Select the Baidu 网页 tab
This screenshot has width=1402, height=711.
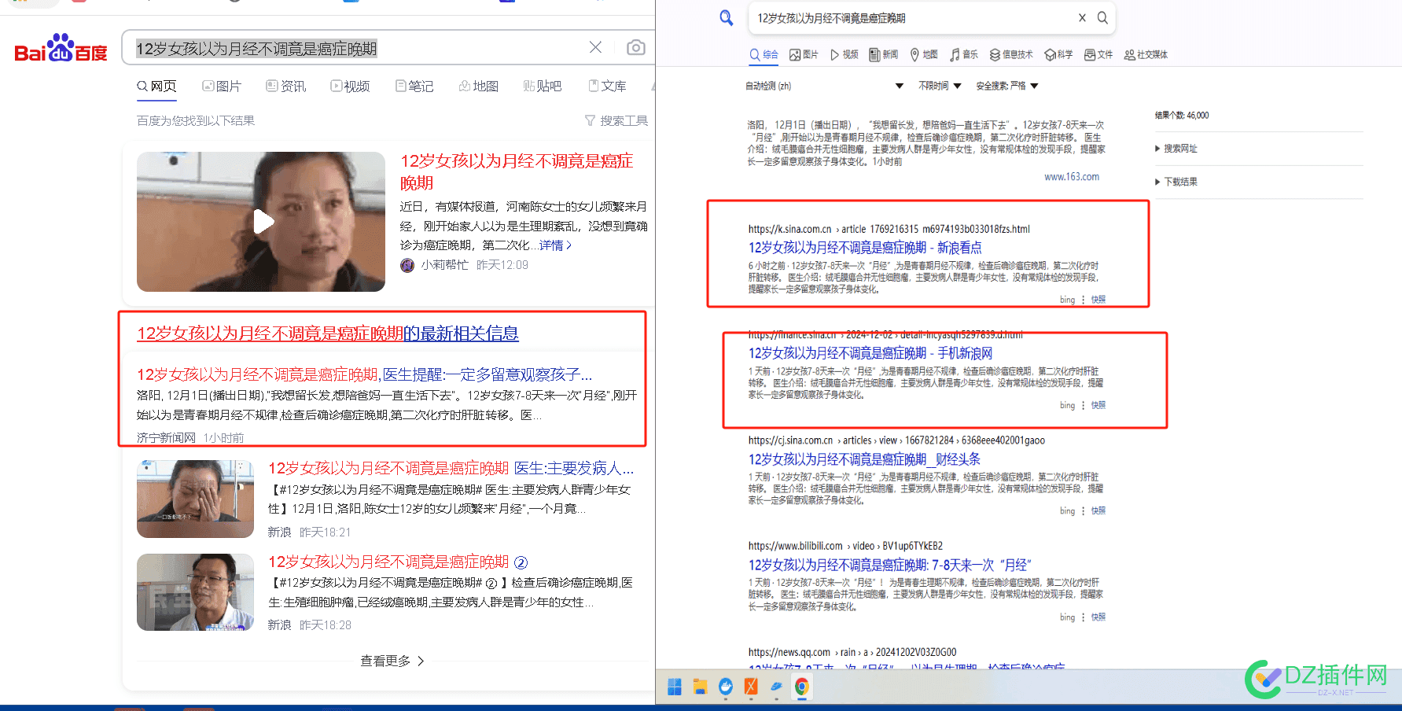(x=156, y=86)
